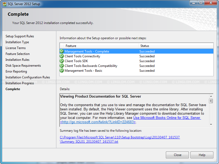
Task: Click the Details scrollbar thumb
Action: (x=211, y=101)
